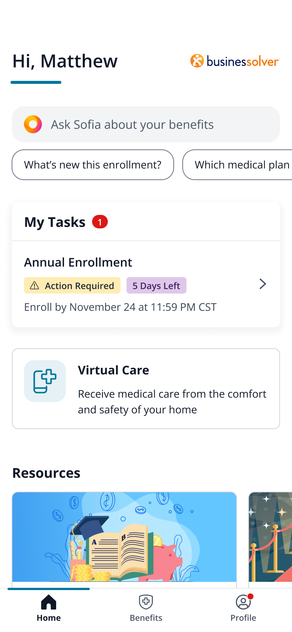Viewport: 292px width, 632px height.
Task: Switch to the Benefits tab label
Action: [146, 618]
